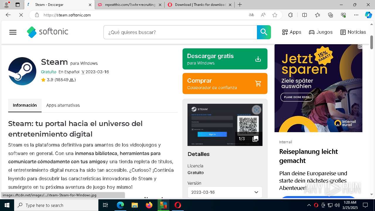Click the shopping cart icon on Comprar
The height and width of the screenshot is (211, 375).
click(258, 84)
